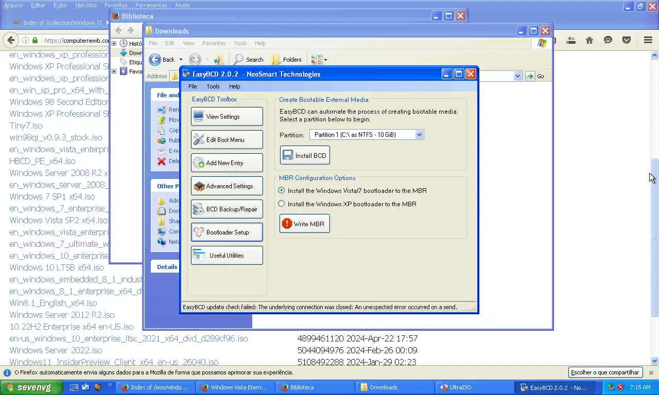Click site information icon in URL bar
659x395 pixels.
(x=25, y=40)
